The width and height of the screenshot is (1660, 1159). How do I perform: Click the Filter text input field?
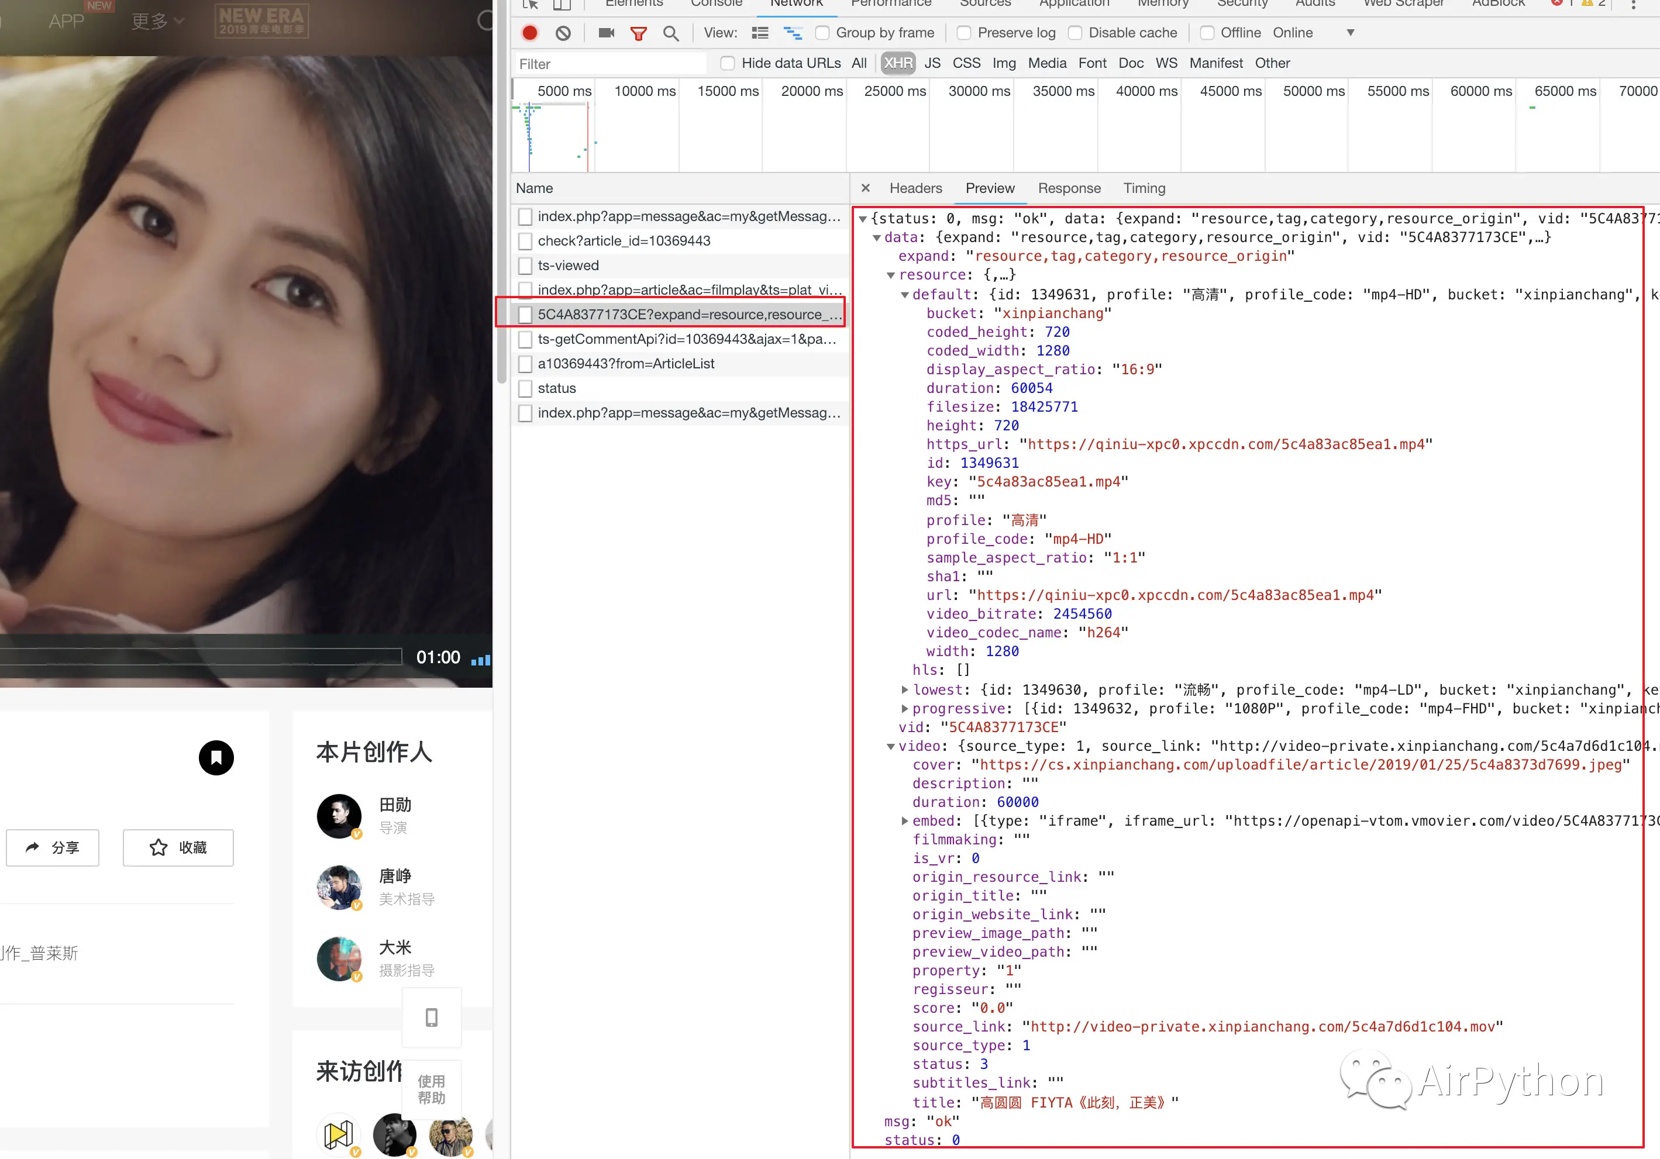click(611, 64)
